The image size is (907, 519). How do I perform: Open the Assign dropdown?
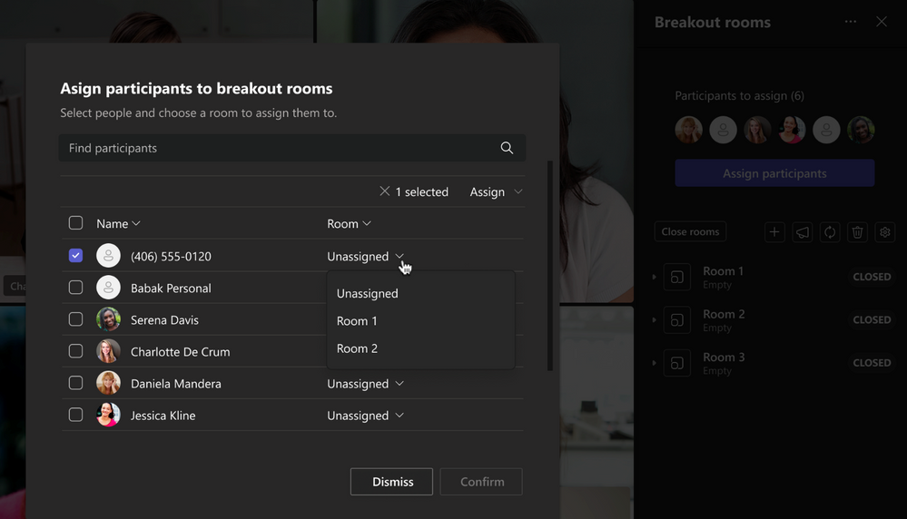point(496,191)
